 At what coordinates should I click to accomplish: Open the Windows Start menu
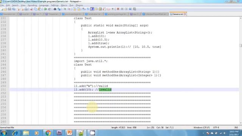(4, 133)
